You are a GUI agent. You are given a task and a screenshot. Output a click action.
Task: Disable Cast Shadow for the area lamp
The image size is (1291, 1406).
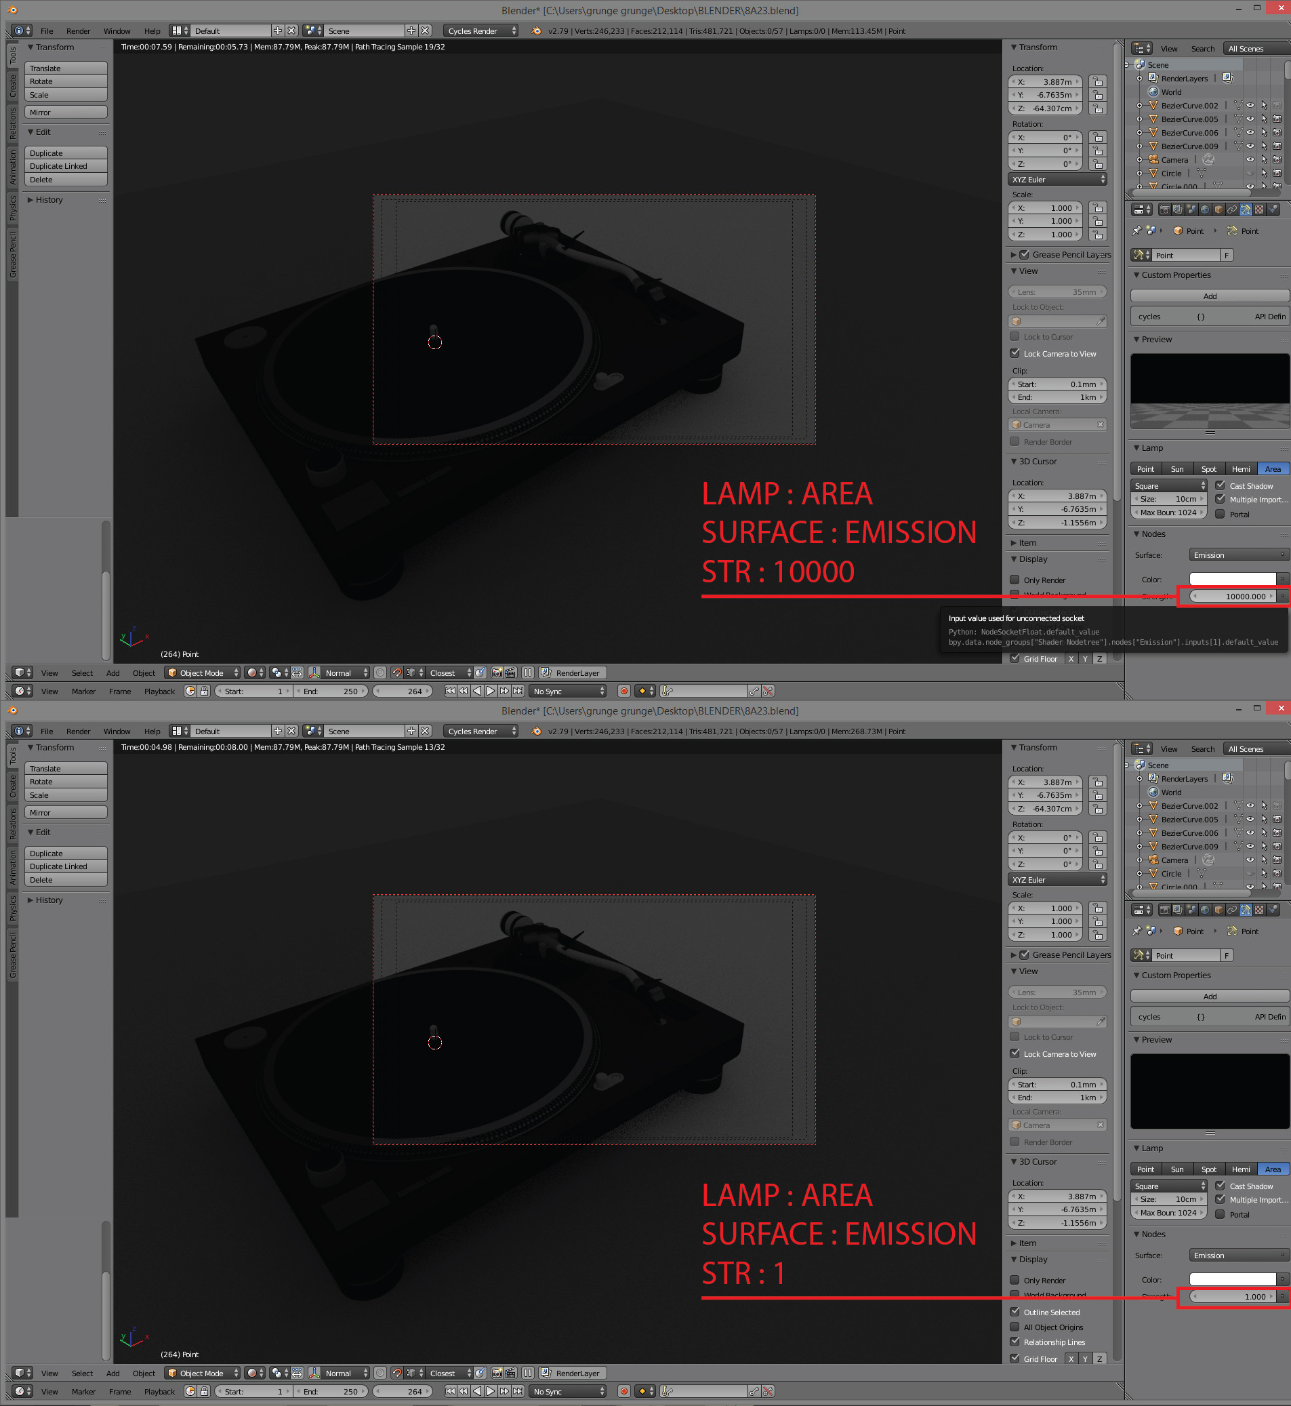tap(1221, 485)
